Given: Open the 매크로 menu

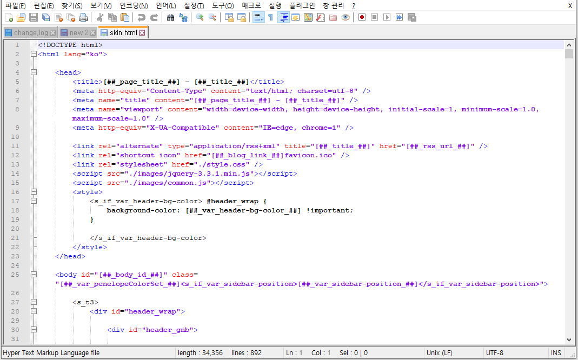Looking at the screenshot, I should tap(251, 6).
